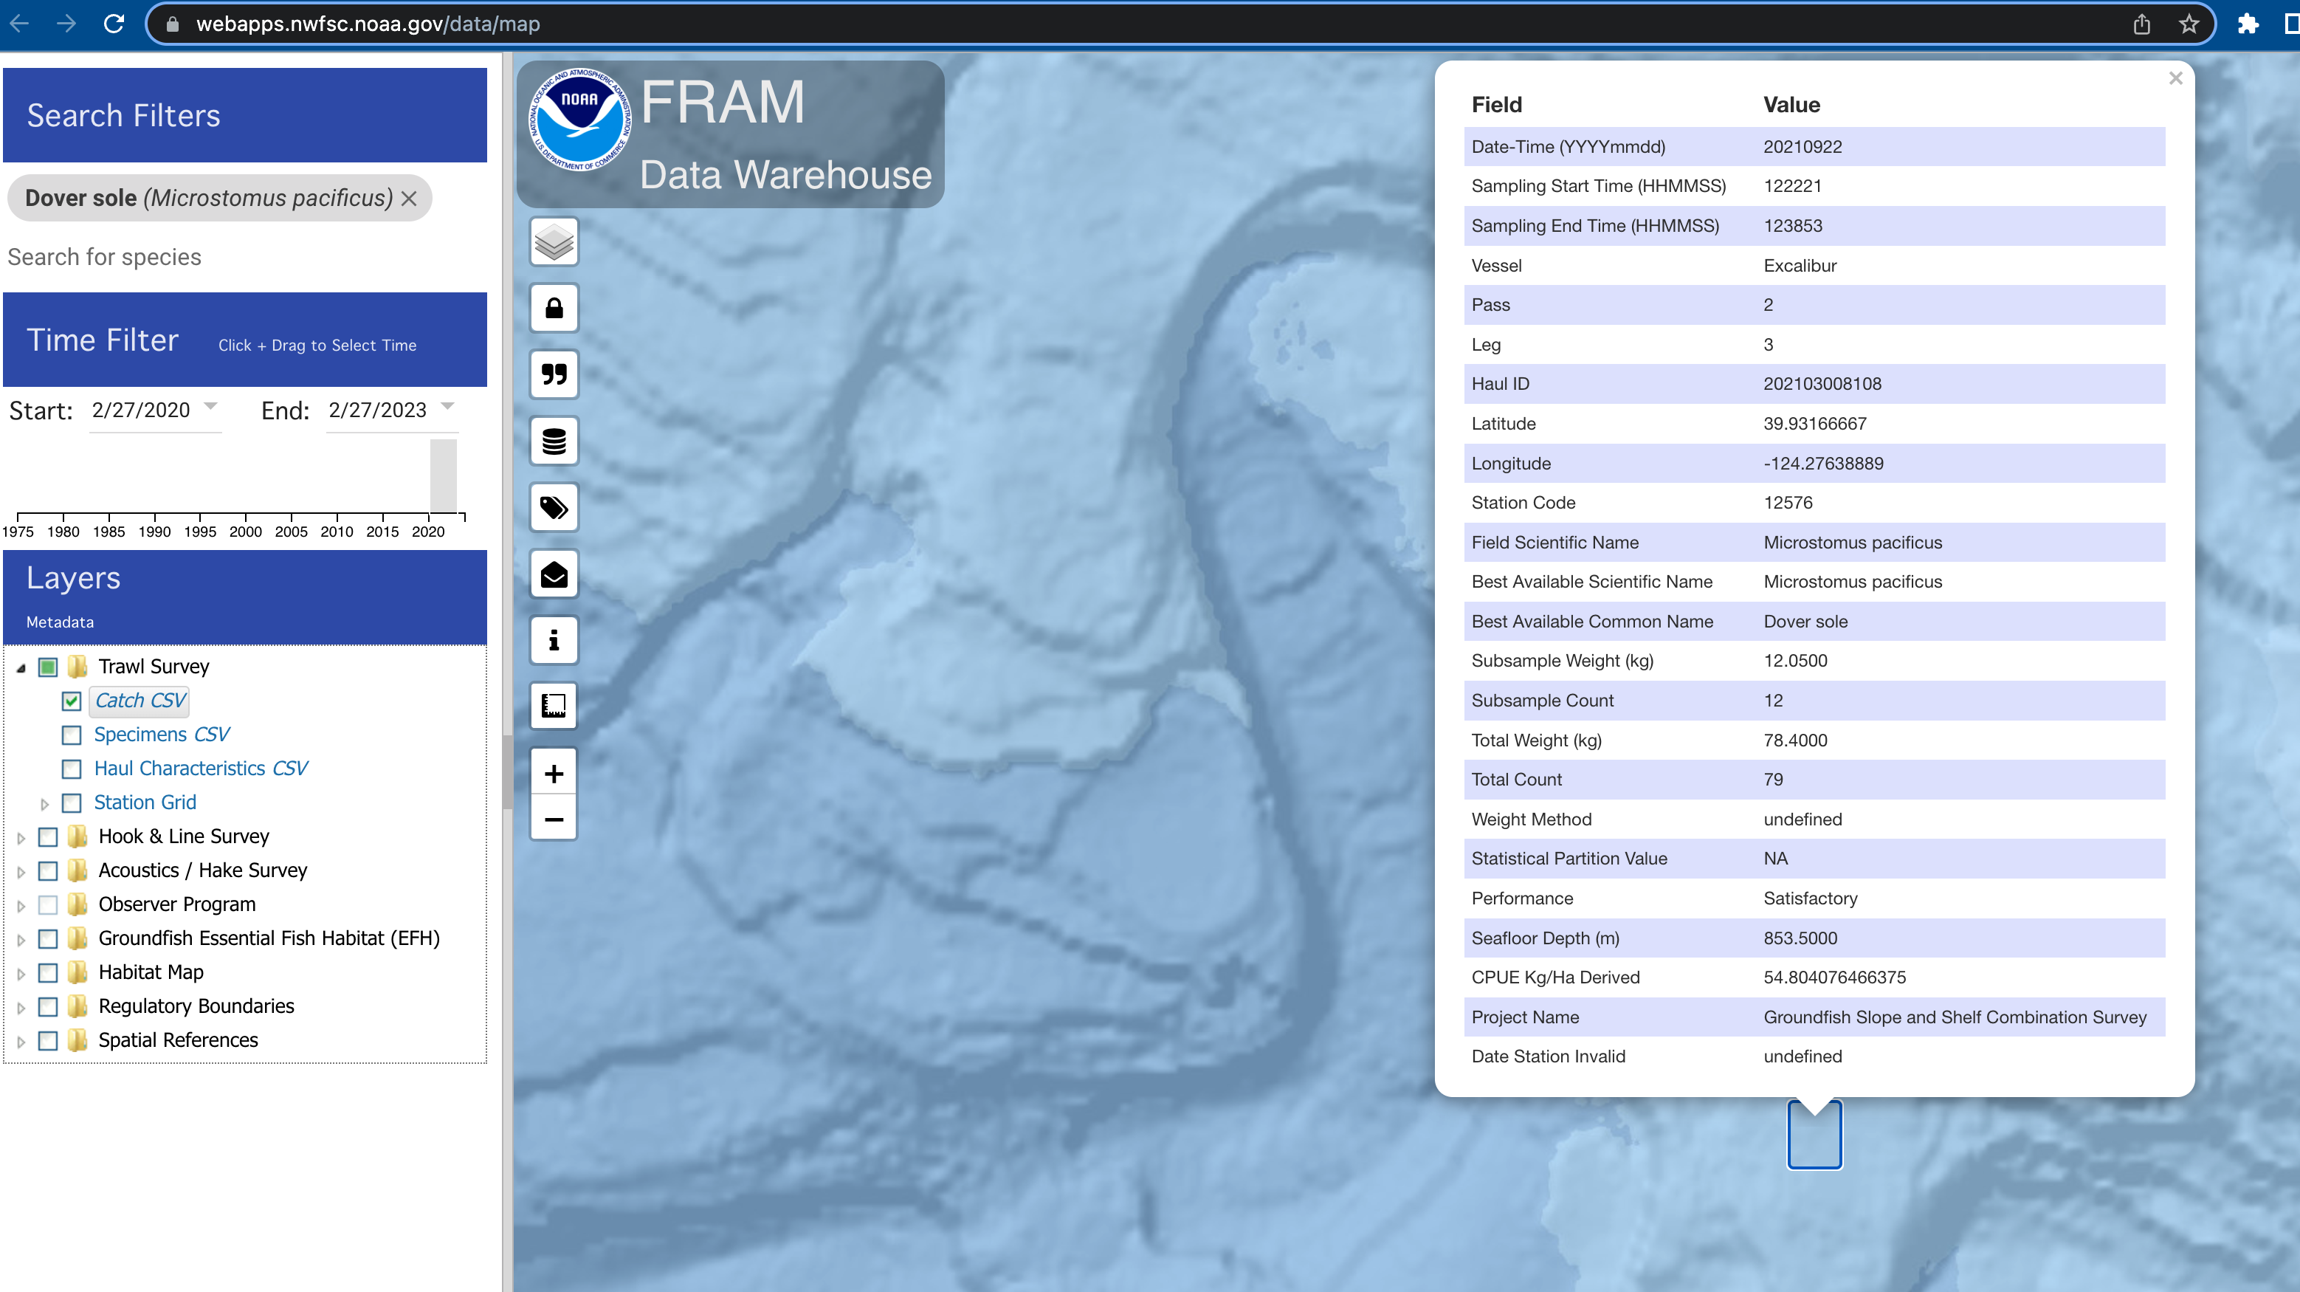Click the database stack icon
The height and width of the screenshot is (1292, 2300).
pos(554,441)
